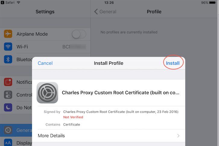Tap the Bluetooth settings icon

pyautogui.click(x=8, y=59)
